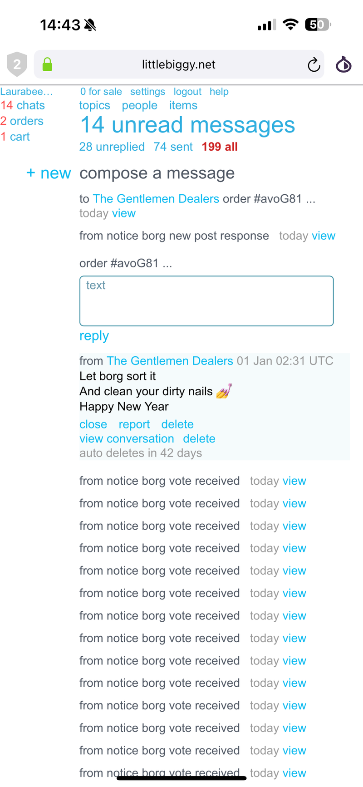Open settings link
363x787 pixels.
(147, 92)
